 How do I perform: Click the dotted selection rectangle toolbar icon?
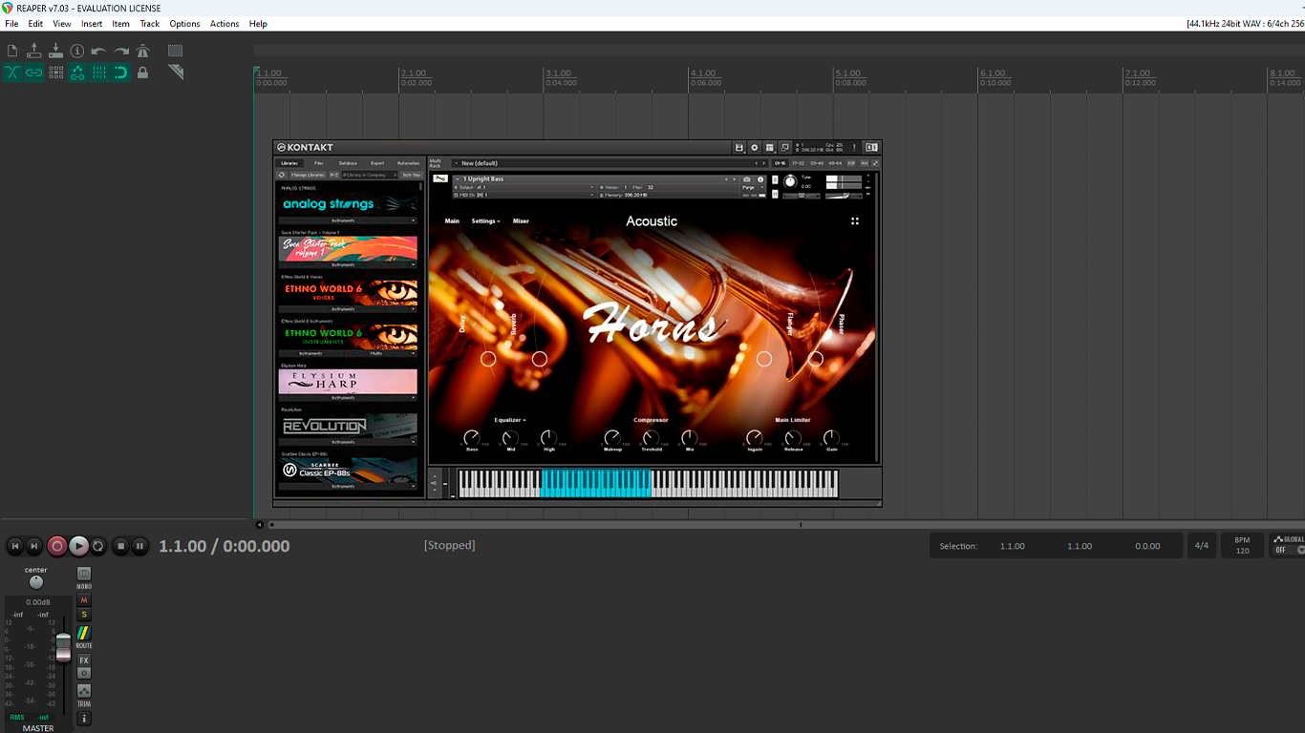pyautogui.click(x=176, y=51)
